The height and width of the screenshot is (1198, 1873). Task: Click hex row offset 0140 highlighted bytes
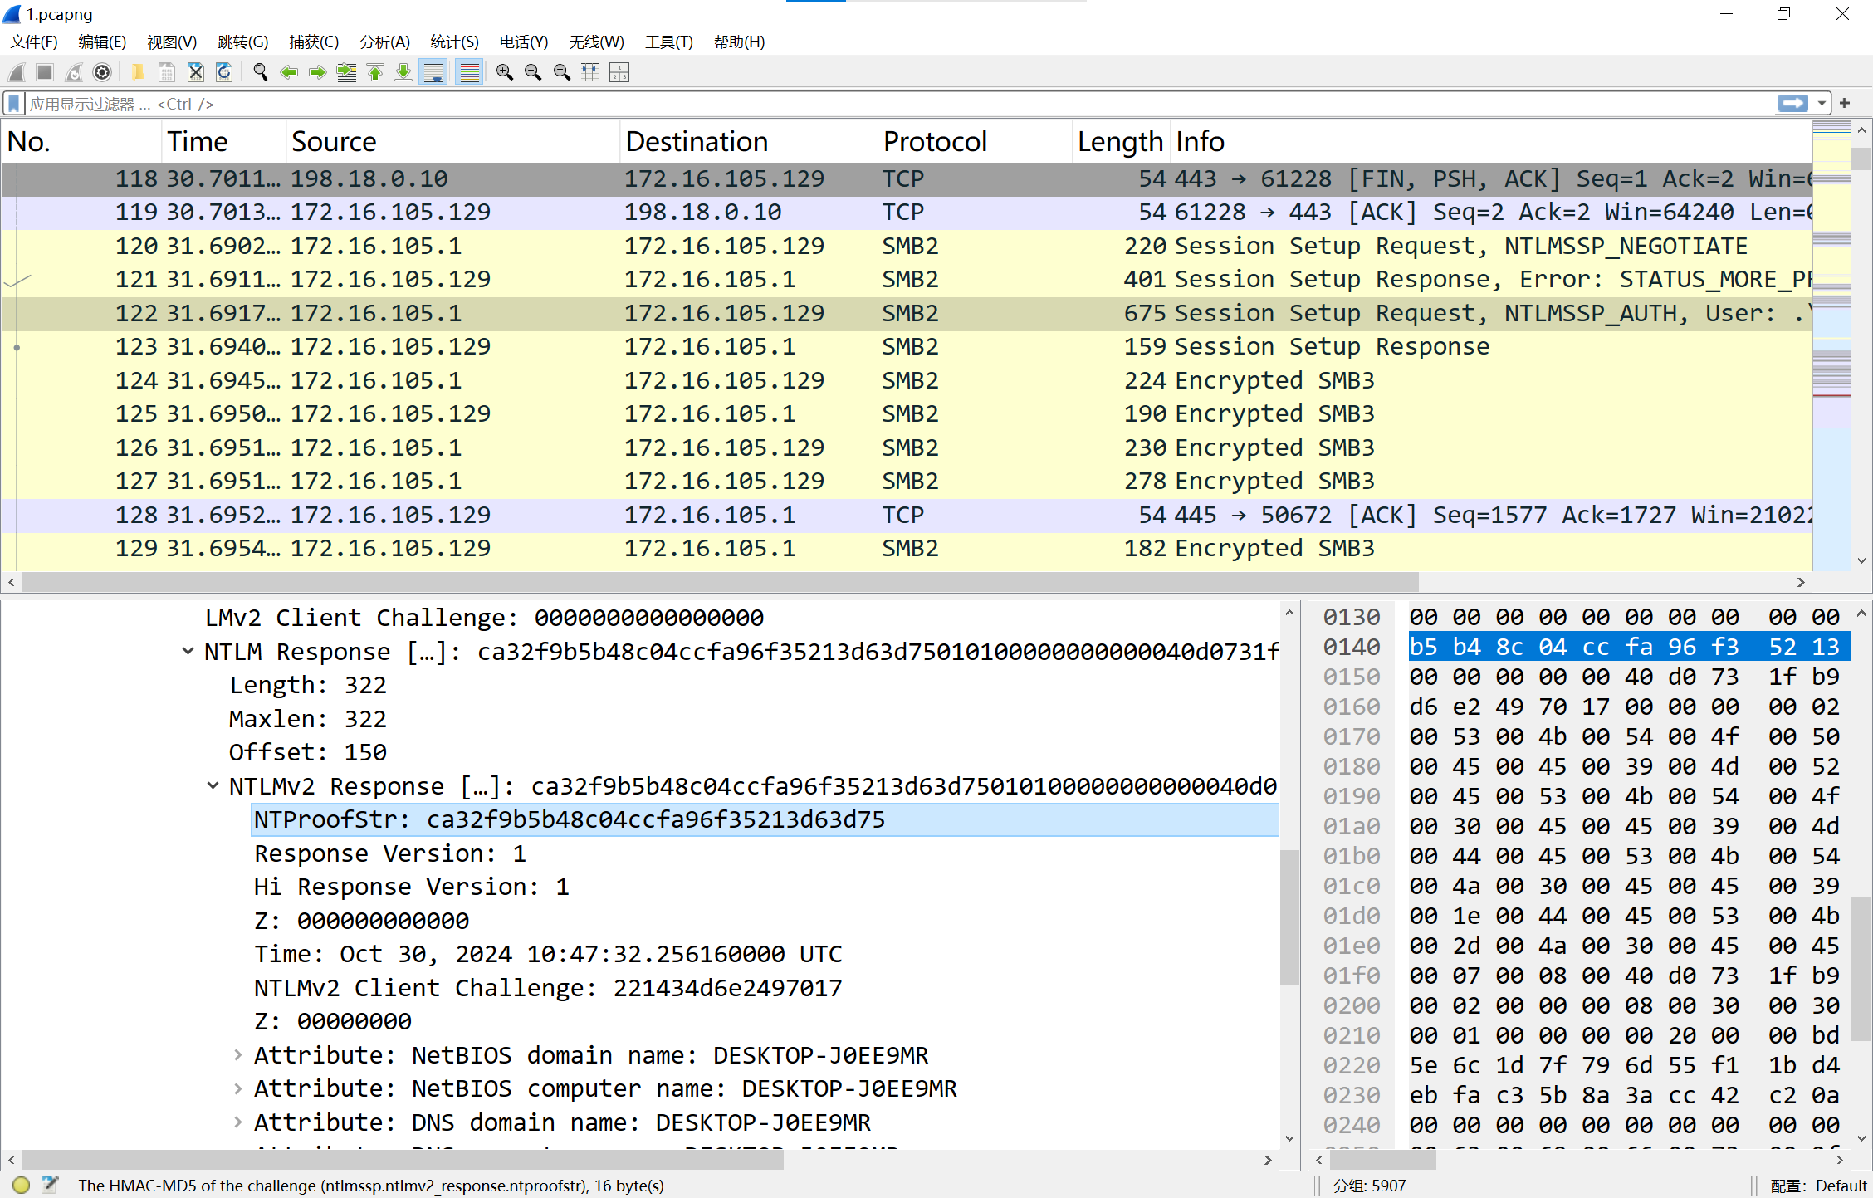pos(1628,647)
